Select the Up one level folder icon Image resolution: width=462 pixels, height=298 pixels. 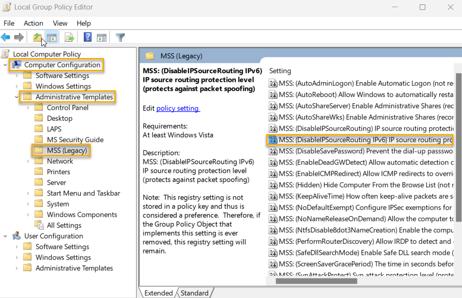click(x=38, y=37)
